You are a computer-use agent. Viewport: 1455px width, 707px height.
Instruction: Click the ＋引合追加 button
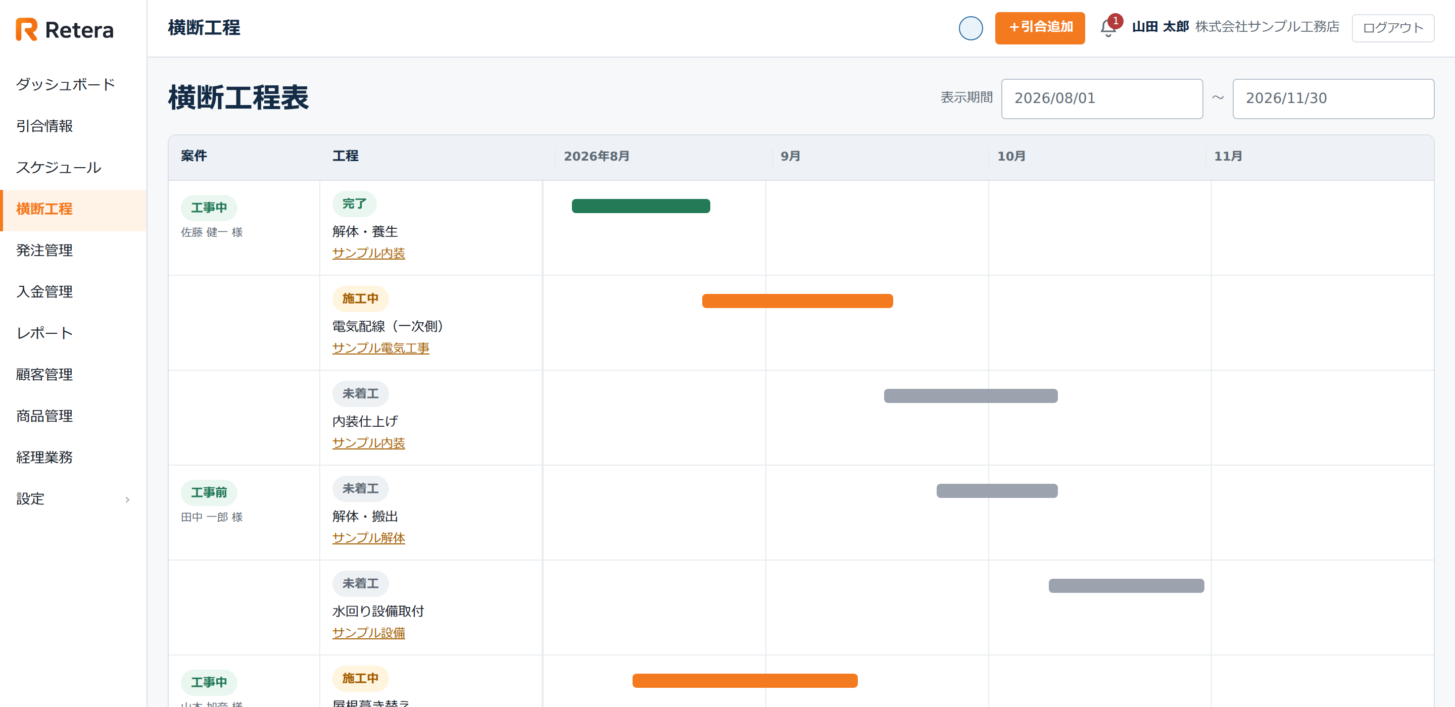(x=1040, y=28)
